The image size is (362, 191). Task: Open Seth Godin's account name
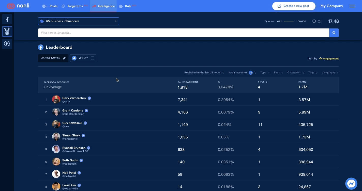(x=70, y=160)
